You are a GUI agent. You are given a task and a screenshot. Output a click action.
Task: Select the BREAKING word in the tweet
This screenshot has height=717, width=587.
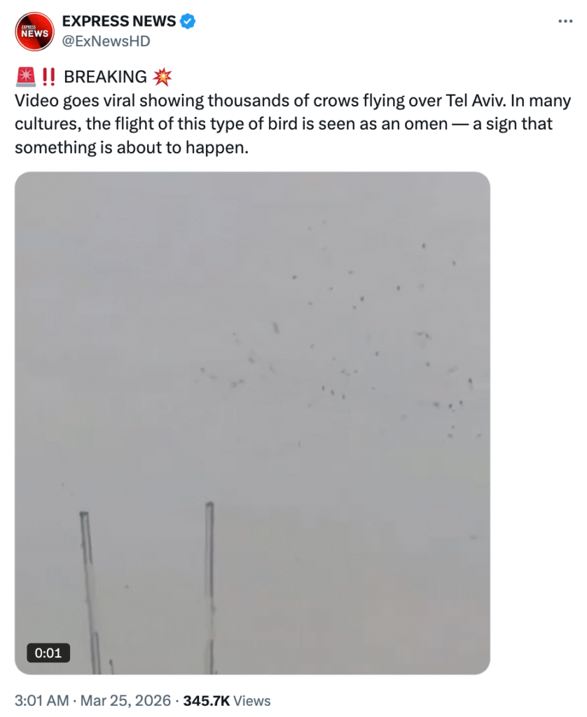(105, 77)
